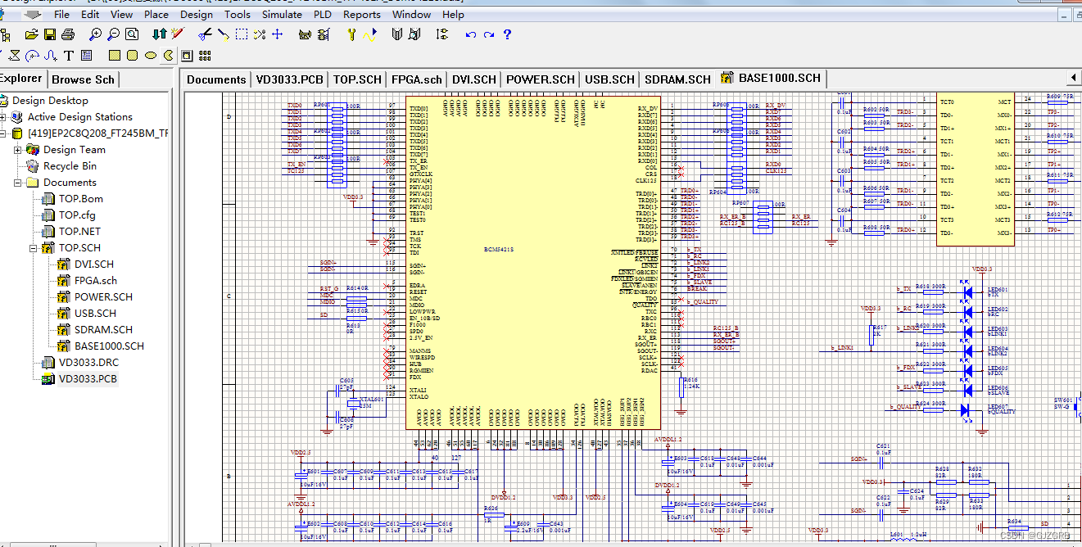Print the schematic with the printer icon
1082x547 pixels.
point(69,34)
